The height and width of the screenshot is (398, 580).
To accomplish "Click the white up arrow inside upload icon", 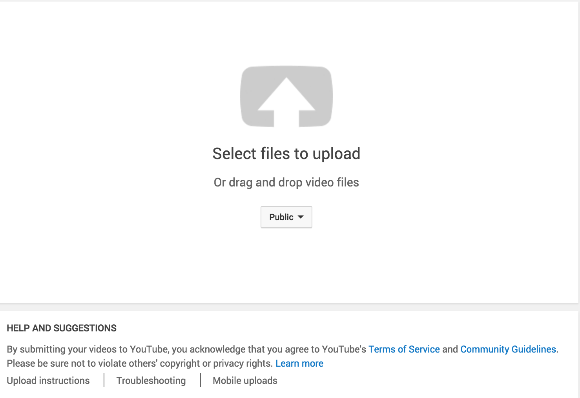I will click(x=286, y=102).
